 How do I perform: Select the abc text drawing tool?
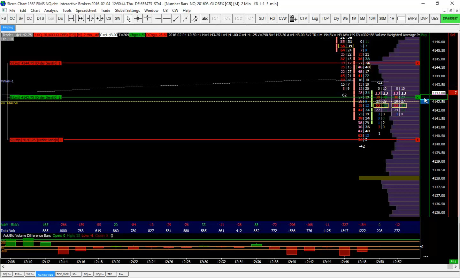tap(205, 19)
